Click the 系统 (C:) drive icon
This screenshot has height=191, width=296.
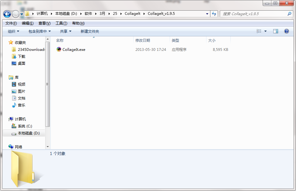[x=14, y=126]
